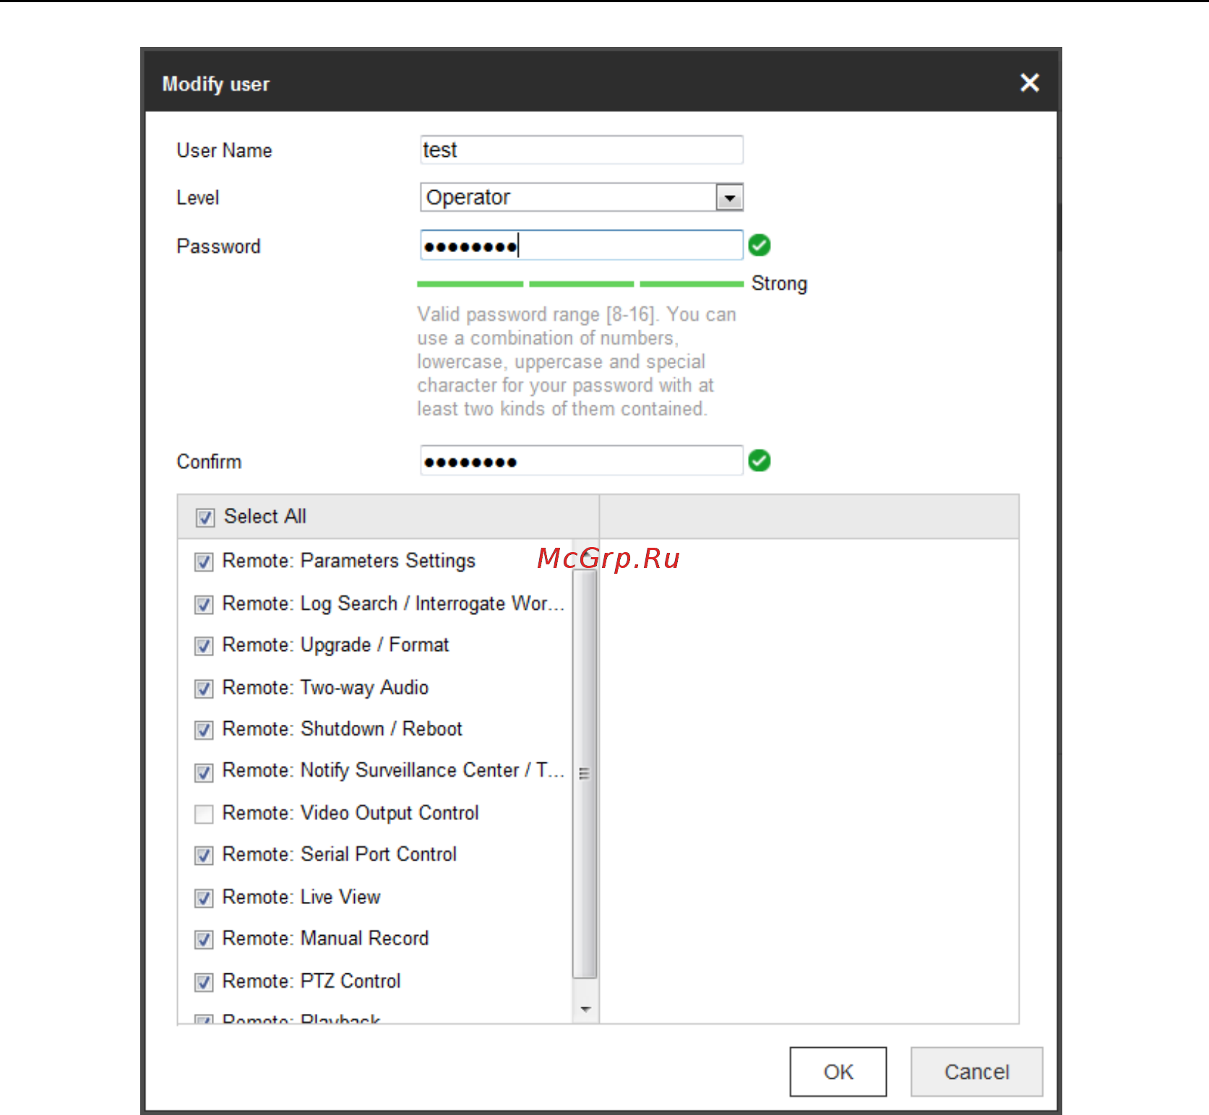Uncheck Remote: Serial Port Control permission

(204, 856)
